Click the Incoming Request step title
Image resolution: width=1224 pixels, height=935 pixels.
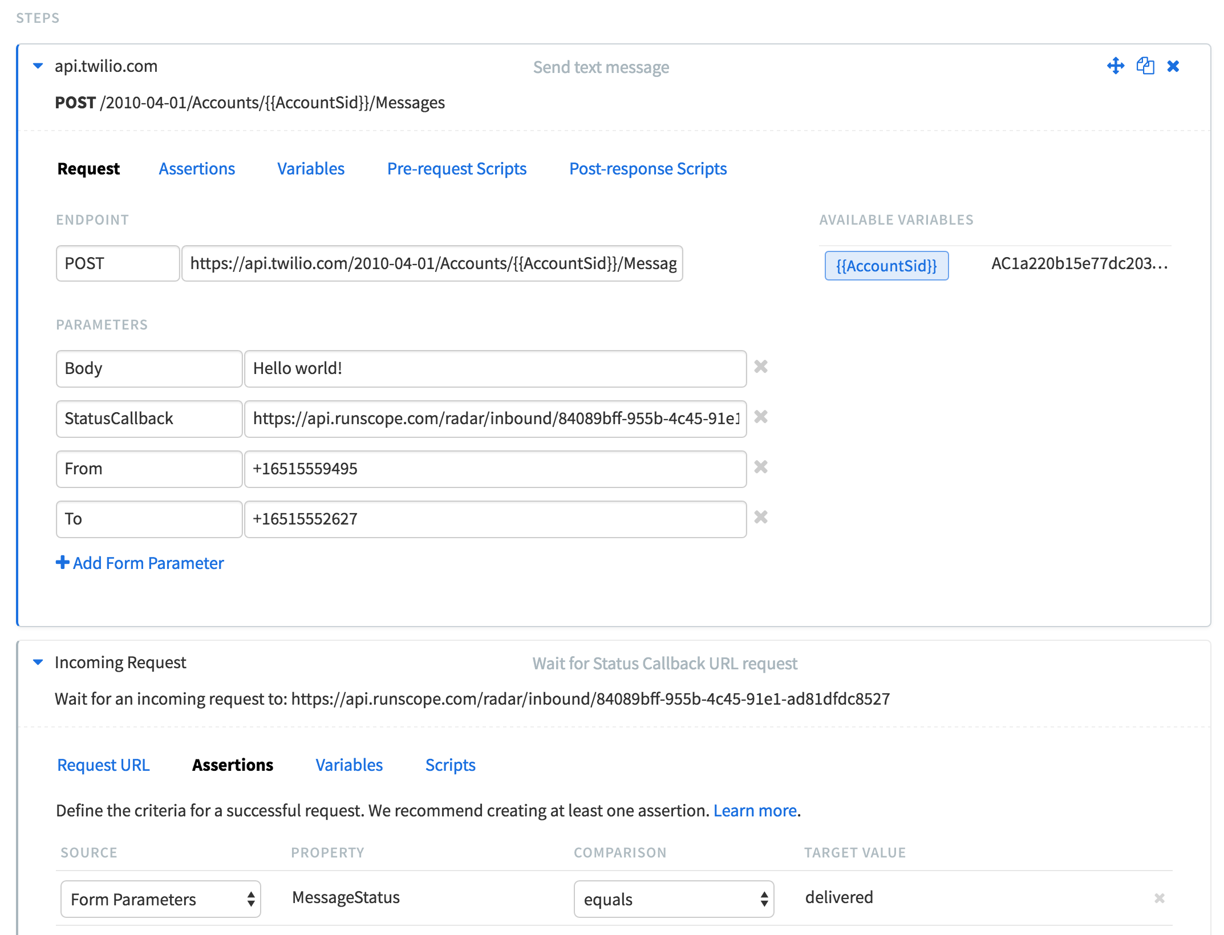(120, 662)
